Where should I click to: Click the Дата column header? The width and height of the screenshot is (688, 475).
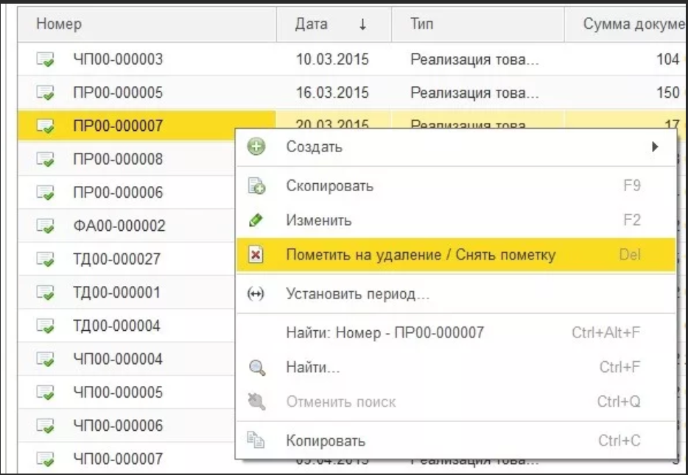click(x=334, y=24)
